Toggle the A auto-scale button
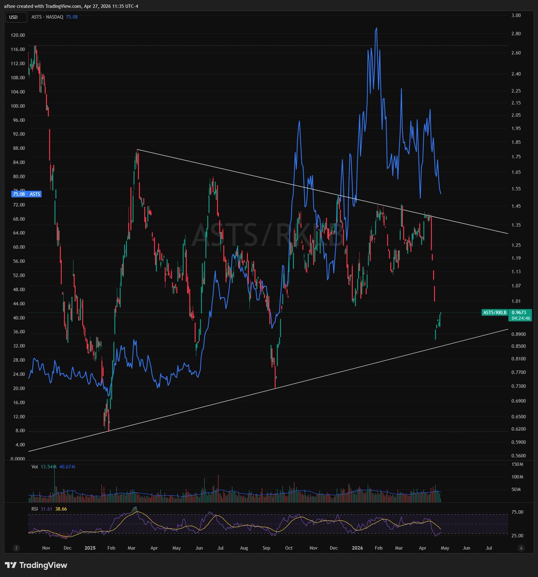The width and height of the screenshot is (538, 577). click(x=521, y=548)
